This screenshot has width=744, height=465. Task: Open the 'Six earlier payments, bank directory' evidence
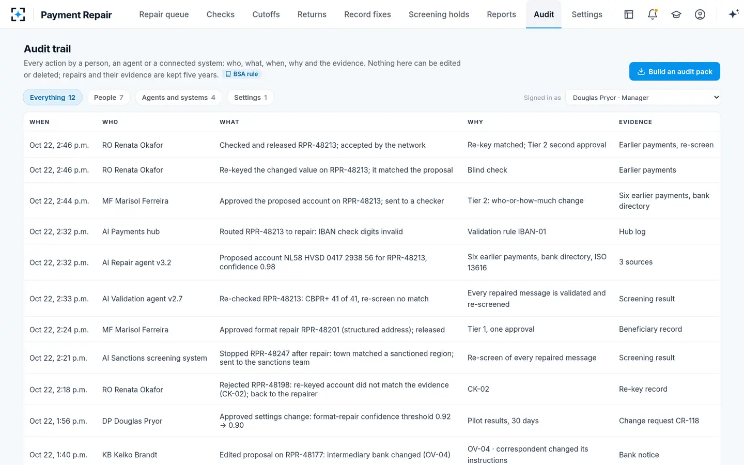[664, 201]
